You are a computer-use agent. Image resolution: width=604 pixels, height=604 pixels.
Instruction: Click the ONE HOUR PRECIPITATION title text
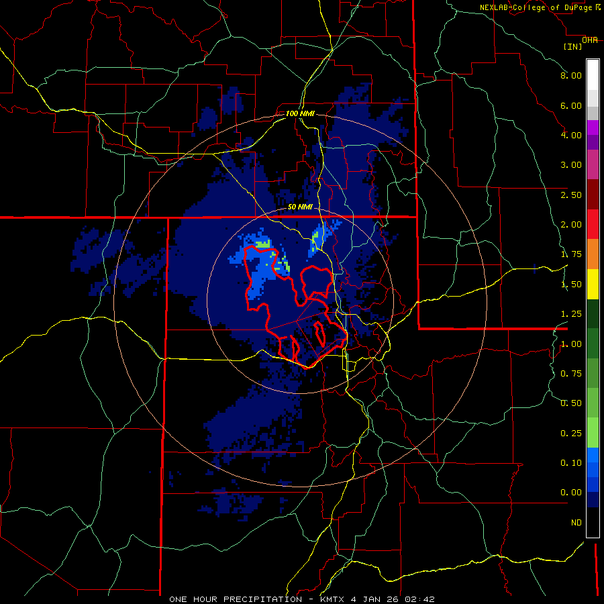[x=236, y=599]
